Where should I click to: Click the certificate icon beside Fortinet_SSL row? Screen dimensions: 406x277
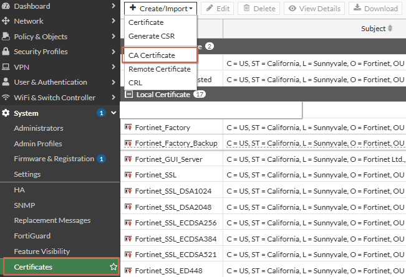[x=128, y=175]
